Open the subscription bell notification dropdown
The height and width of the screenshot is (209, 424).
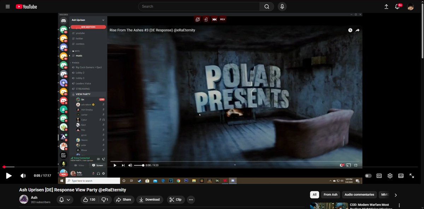[65, 199]
